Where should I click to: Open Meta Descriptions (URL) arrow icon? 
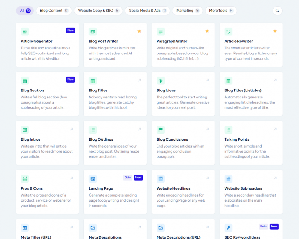pyautogui.click(x=207, y=227)
